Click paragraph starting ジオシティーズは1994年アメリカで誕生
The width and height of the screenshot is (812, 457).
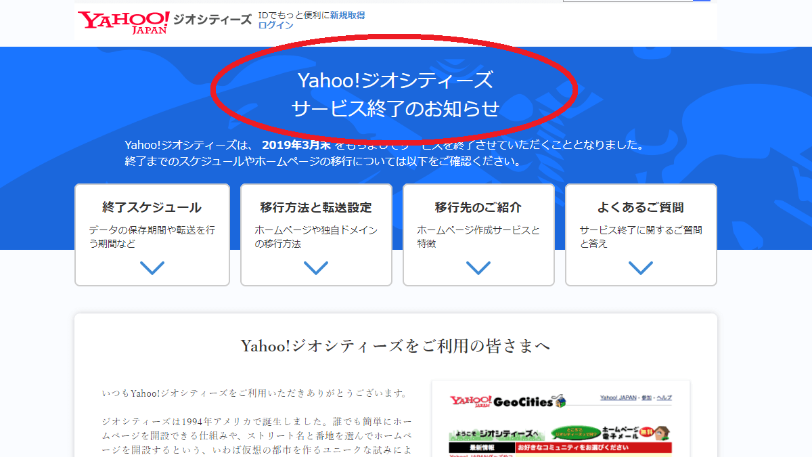[x=256, y=435]
